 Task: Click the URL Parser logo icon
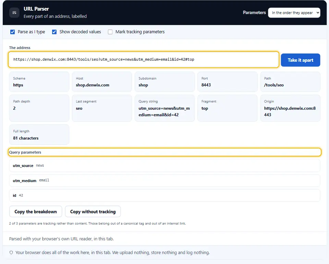(x=14, y=13)
